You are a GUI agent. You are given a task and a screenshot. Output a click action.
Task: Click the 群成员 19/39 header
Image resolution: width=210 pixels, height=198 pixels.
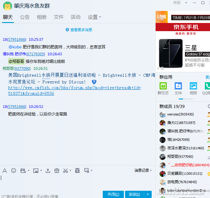pyautogui.click(x=172, y=106)
